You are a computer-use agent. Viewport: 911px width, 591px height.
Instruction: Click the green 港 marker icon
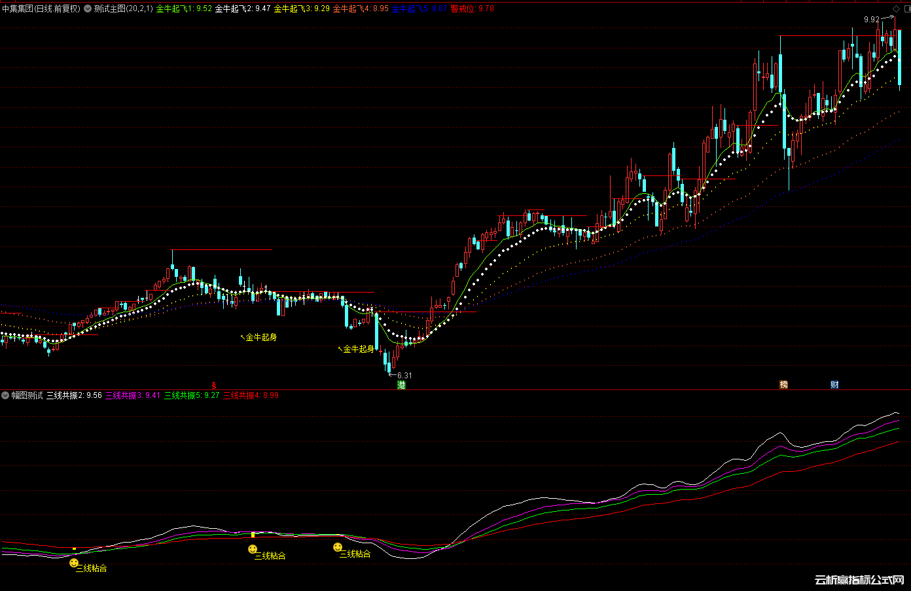[401, 385]
